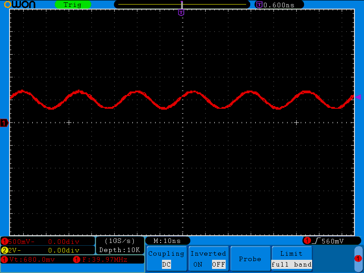Click the horizontal memory position bar
The width and height of the screenshot is (364, 273).
[182, 5]
